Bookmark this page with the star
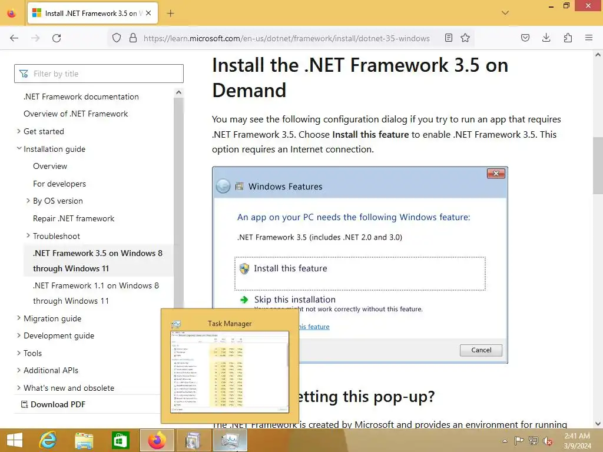The height and width of the screenshot is (452, 603). [465, 38]
